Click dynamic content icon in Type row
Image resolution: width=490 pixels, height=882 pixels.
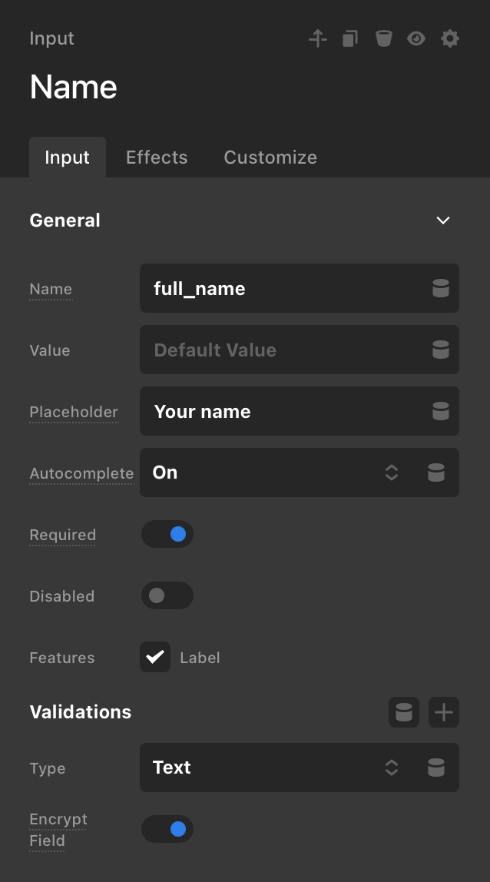click(x=436, y=768)
